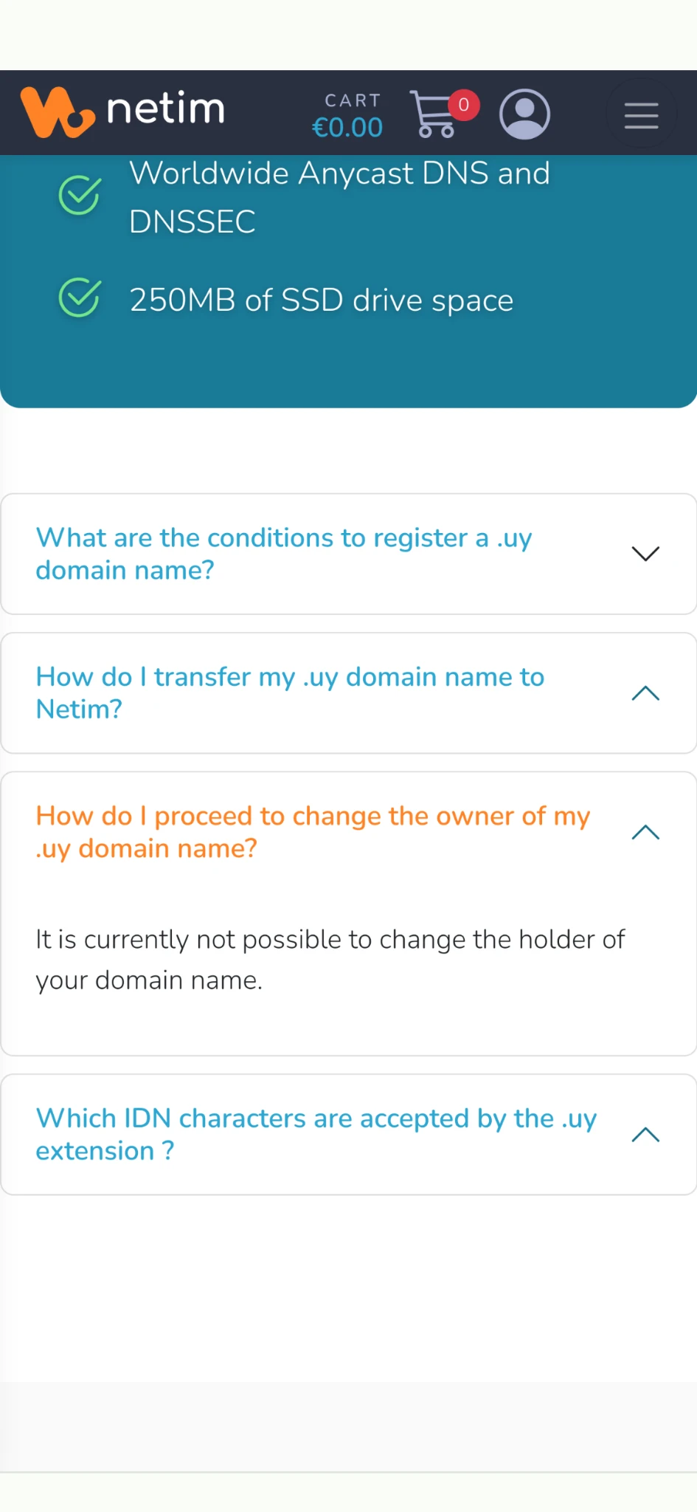Click the orange Netim logo mark
This screenshot has width=697, height=1512.
[x=58, y=112]
